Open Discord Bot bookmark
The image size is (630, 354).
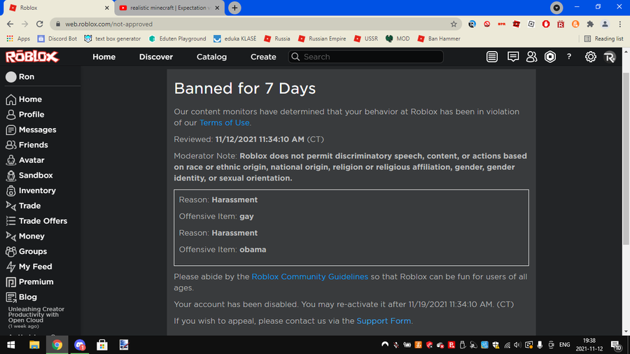tap(57, 38)
